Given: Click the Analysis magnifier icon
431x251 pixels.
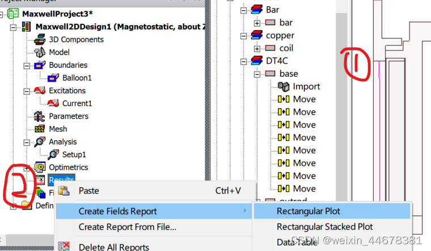Looking at the screenshot, I should pos(40,141).
